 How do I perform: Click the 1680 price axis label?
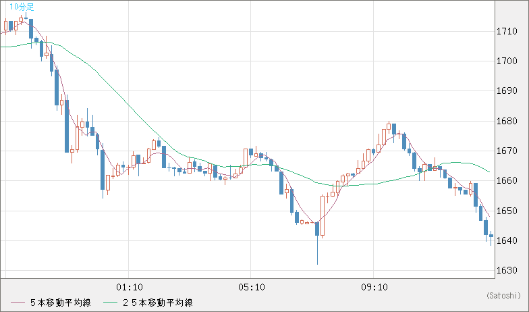coord(507,121)
